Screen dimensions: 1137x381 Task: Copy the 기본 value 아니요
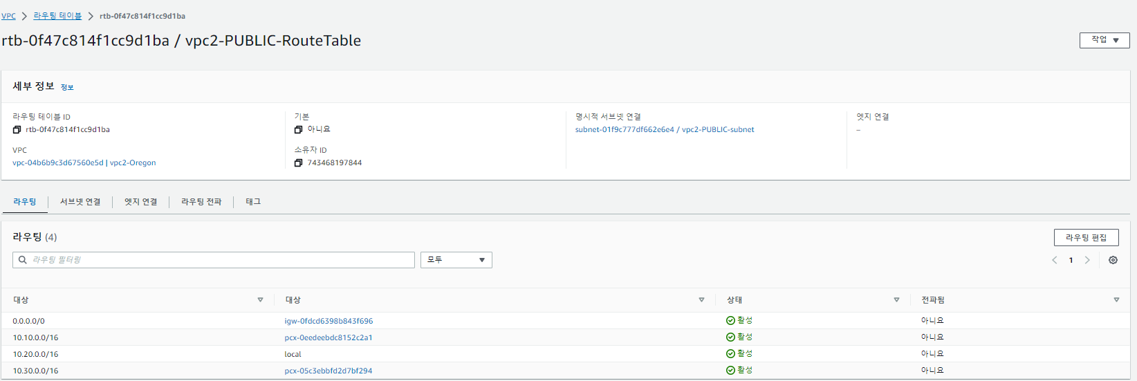[x=299, y=130]
